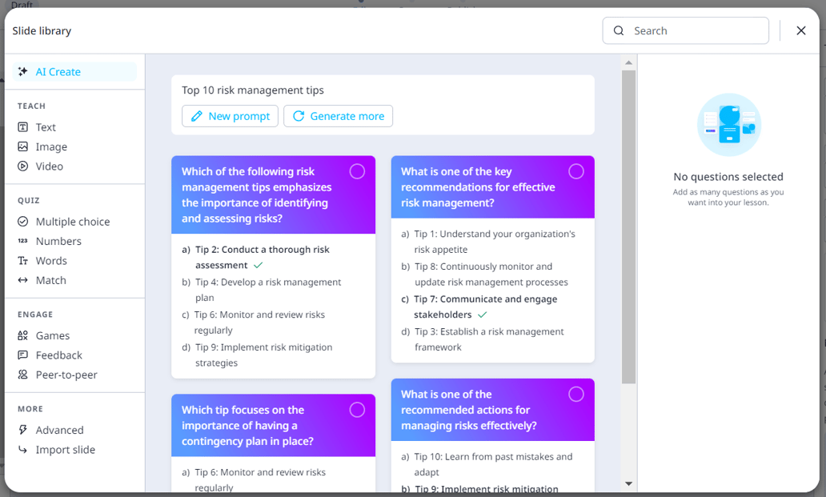Select the Image slide icon

coord(23,147)
